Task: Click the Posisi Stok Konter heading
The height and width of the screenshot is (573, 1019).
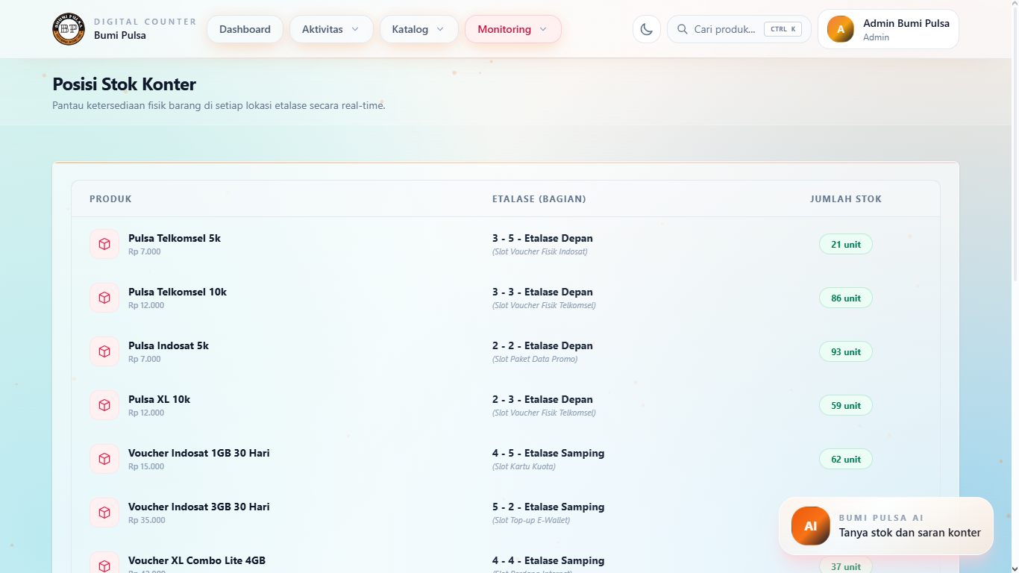Action: click(x=124, y=84)
